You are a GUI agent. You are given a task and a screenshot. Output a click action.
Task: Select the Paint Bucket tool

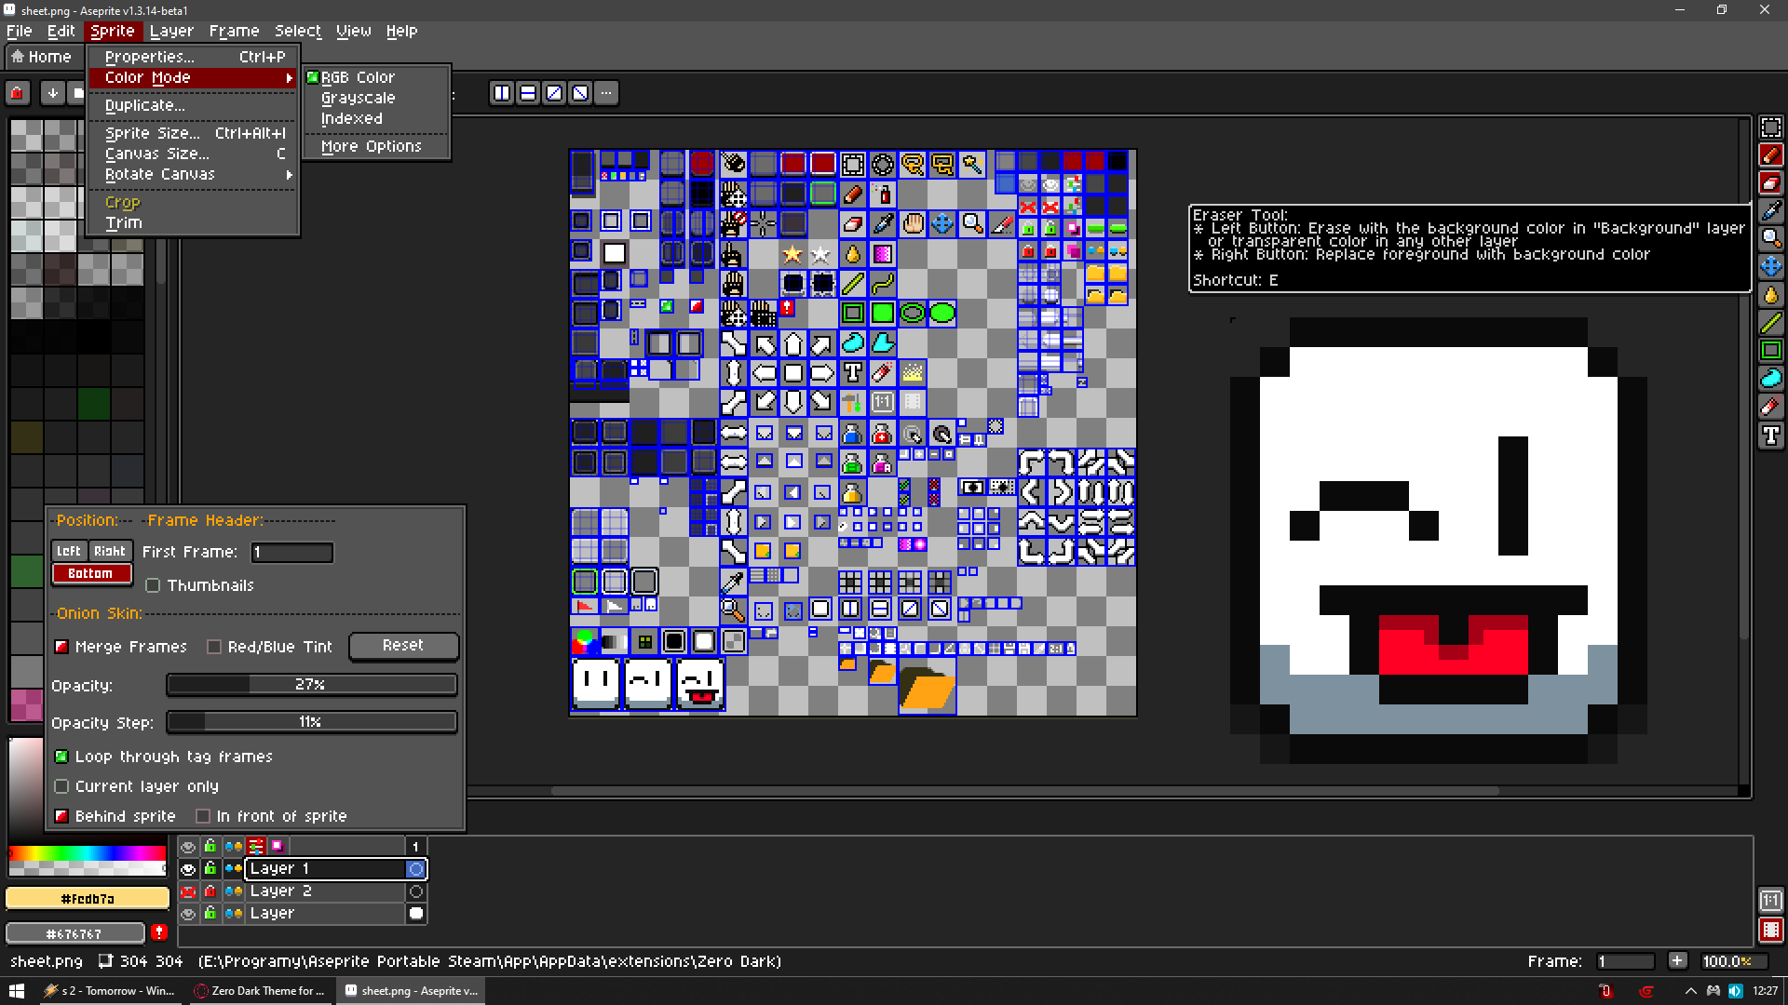[x=1770, y=295]
